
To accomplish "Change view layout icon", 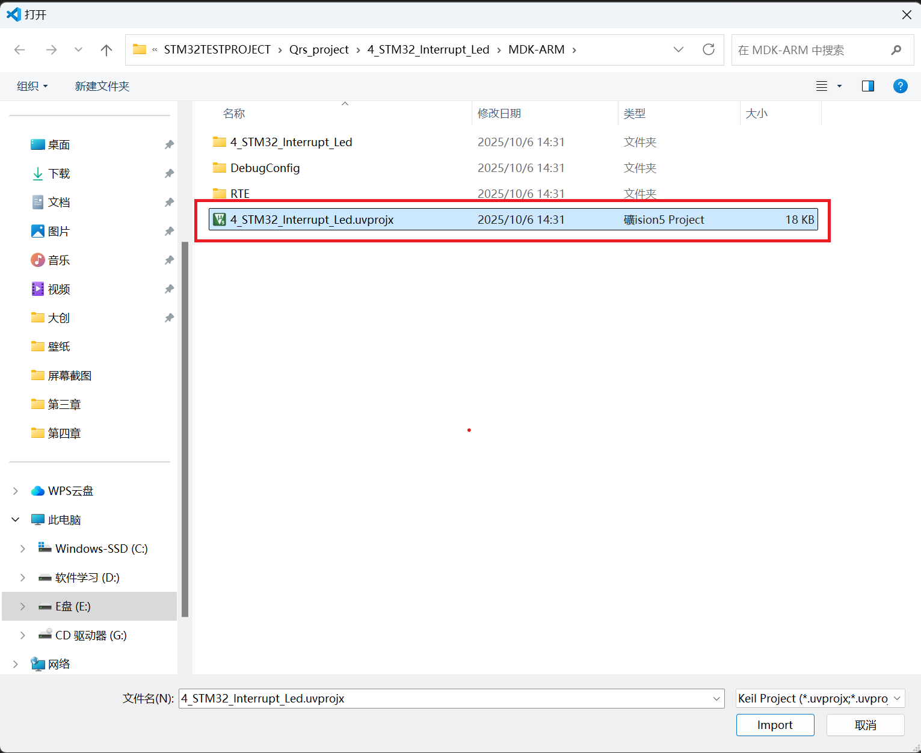I will [x=822, y=86].
